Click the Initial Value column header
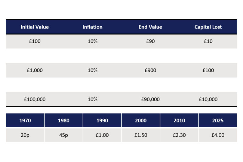 35,27
